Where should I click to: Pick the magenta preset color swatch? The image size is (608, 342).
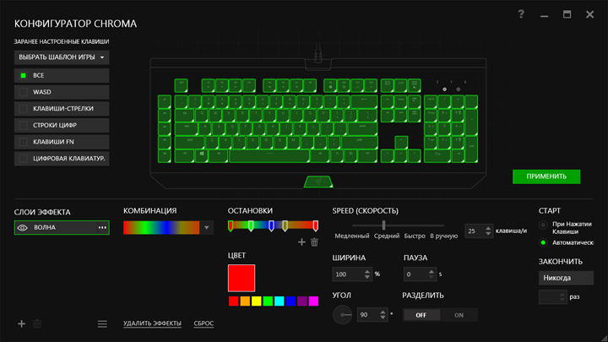[x=313, y=301]
